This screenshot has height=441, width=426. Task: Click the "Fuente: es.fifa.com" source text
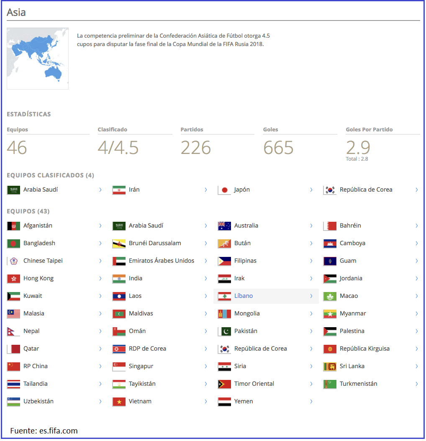click(44, 431)
